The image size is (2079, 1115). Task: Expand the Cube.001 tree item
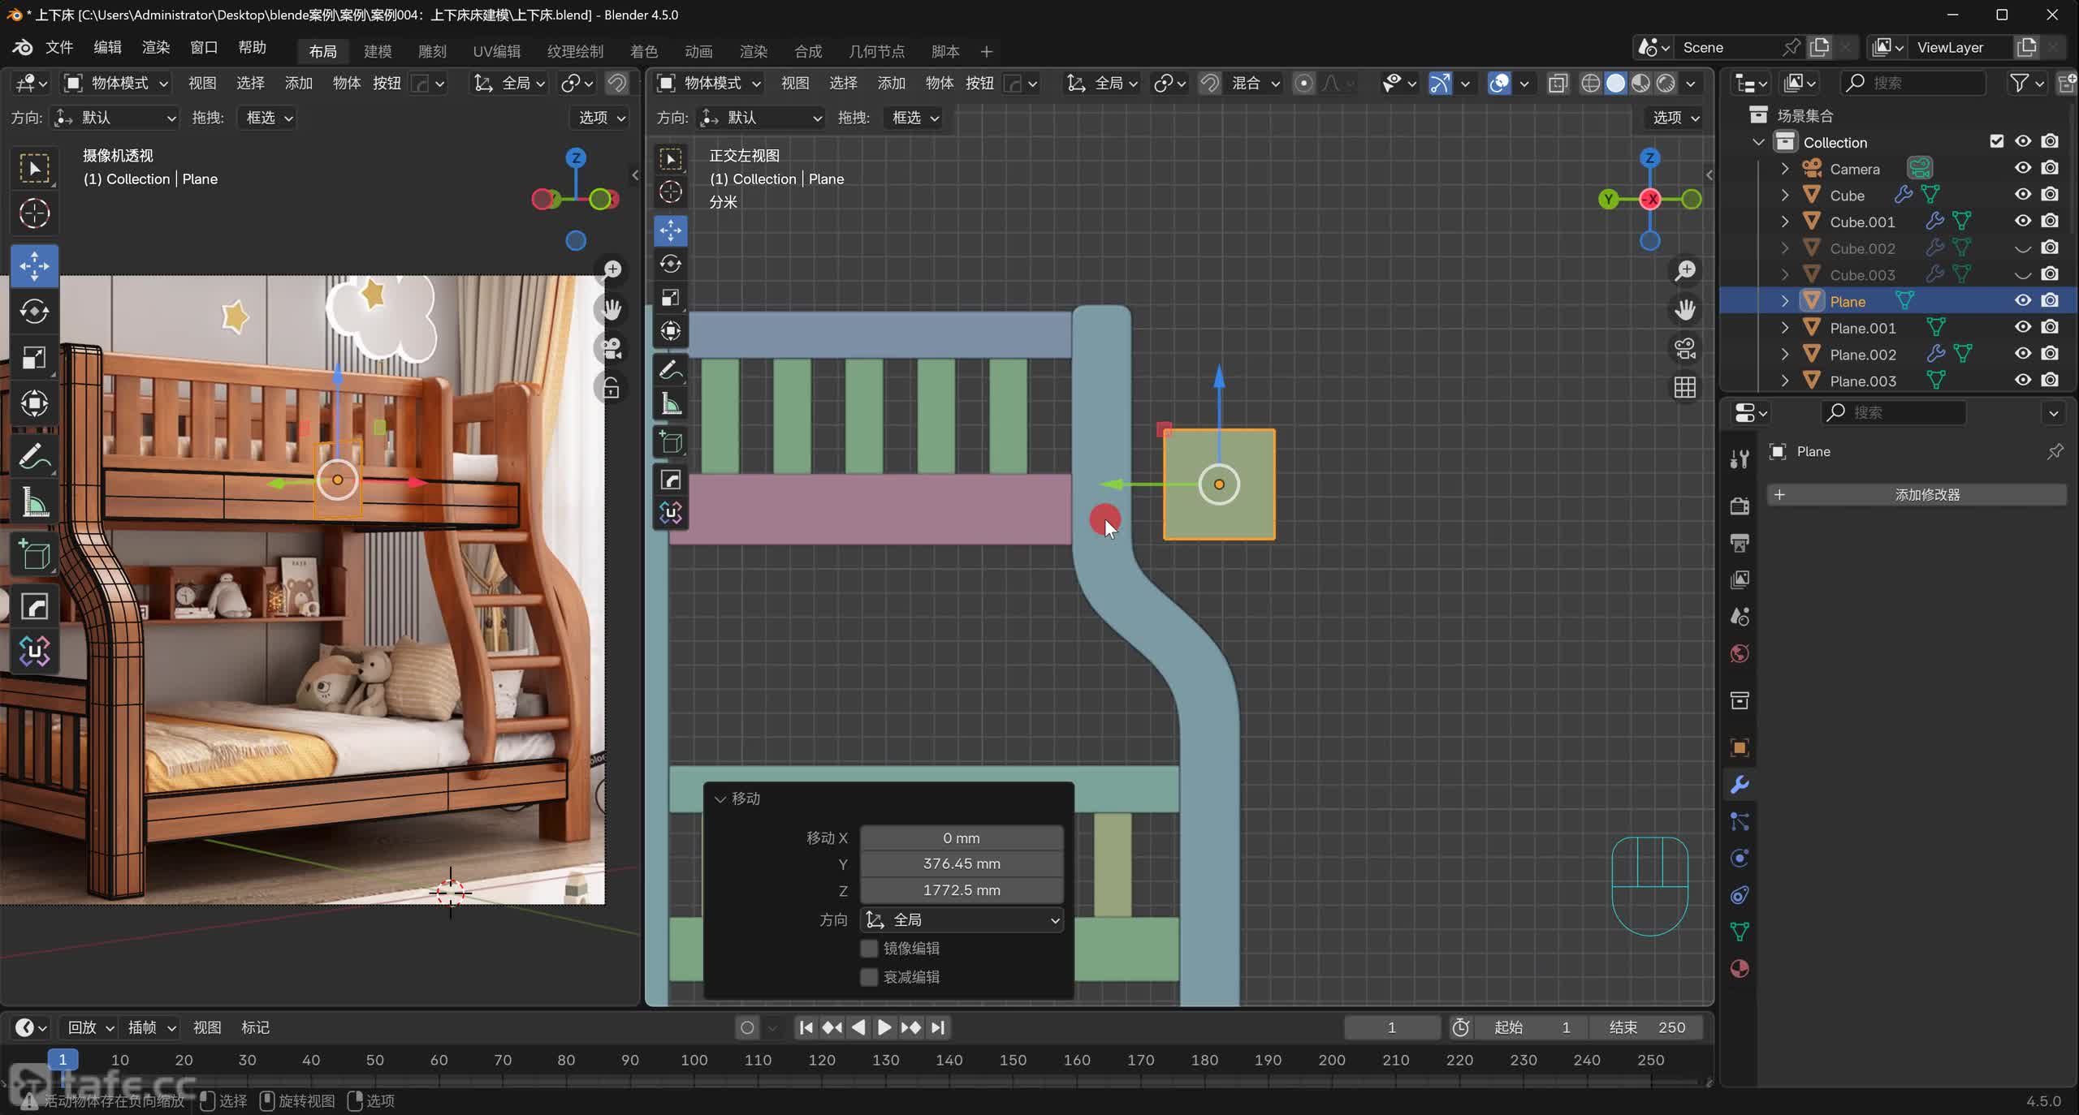point(1785,222)
